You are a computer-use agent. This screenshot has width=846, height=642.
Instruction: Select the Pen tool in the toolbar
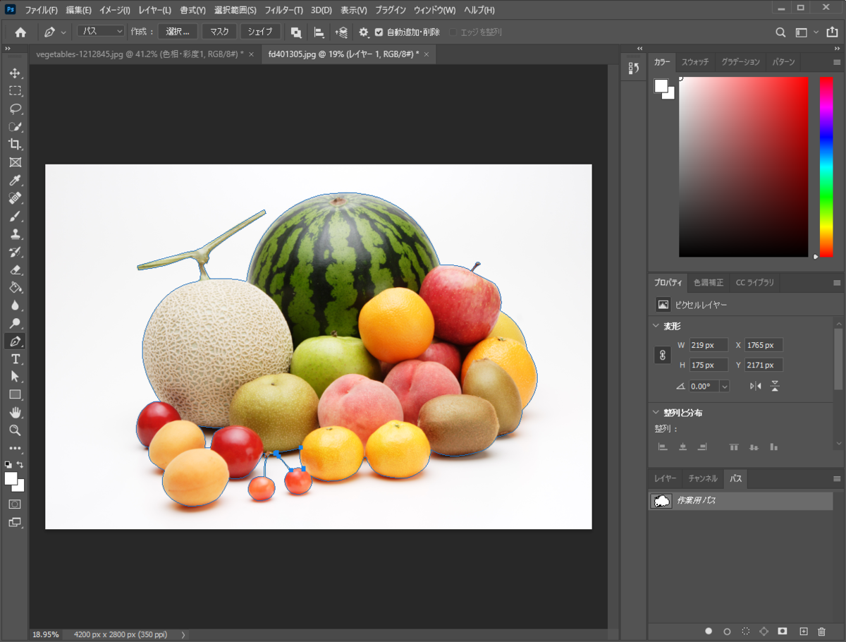(16, 341)
